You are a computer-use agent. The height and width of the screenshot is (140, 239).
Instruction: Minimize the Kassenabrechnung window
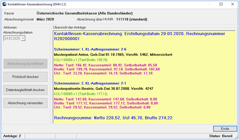coord(210,4)
